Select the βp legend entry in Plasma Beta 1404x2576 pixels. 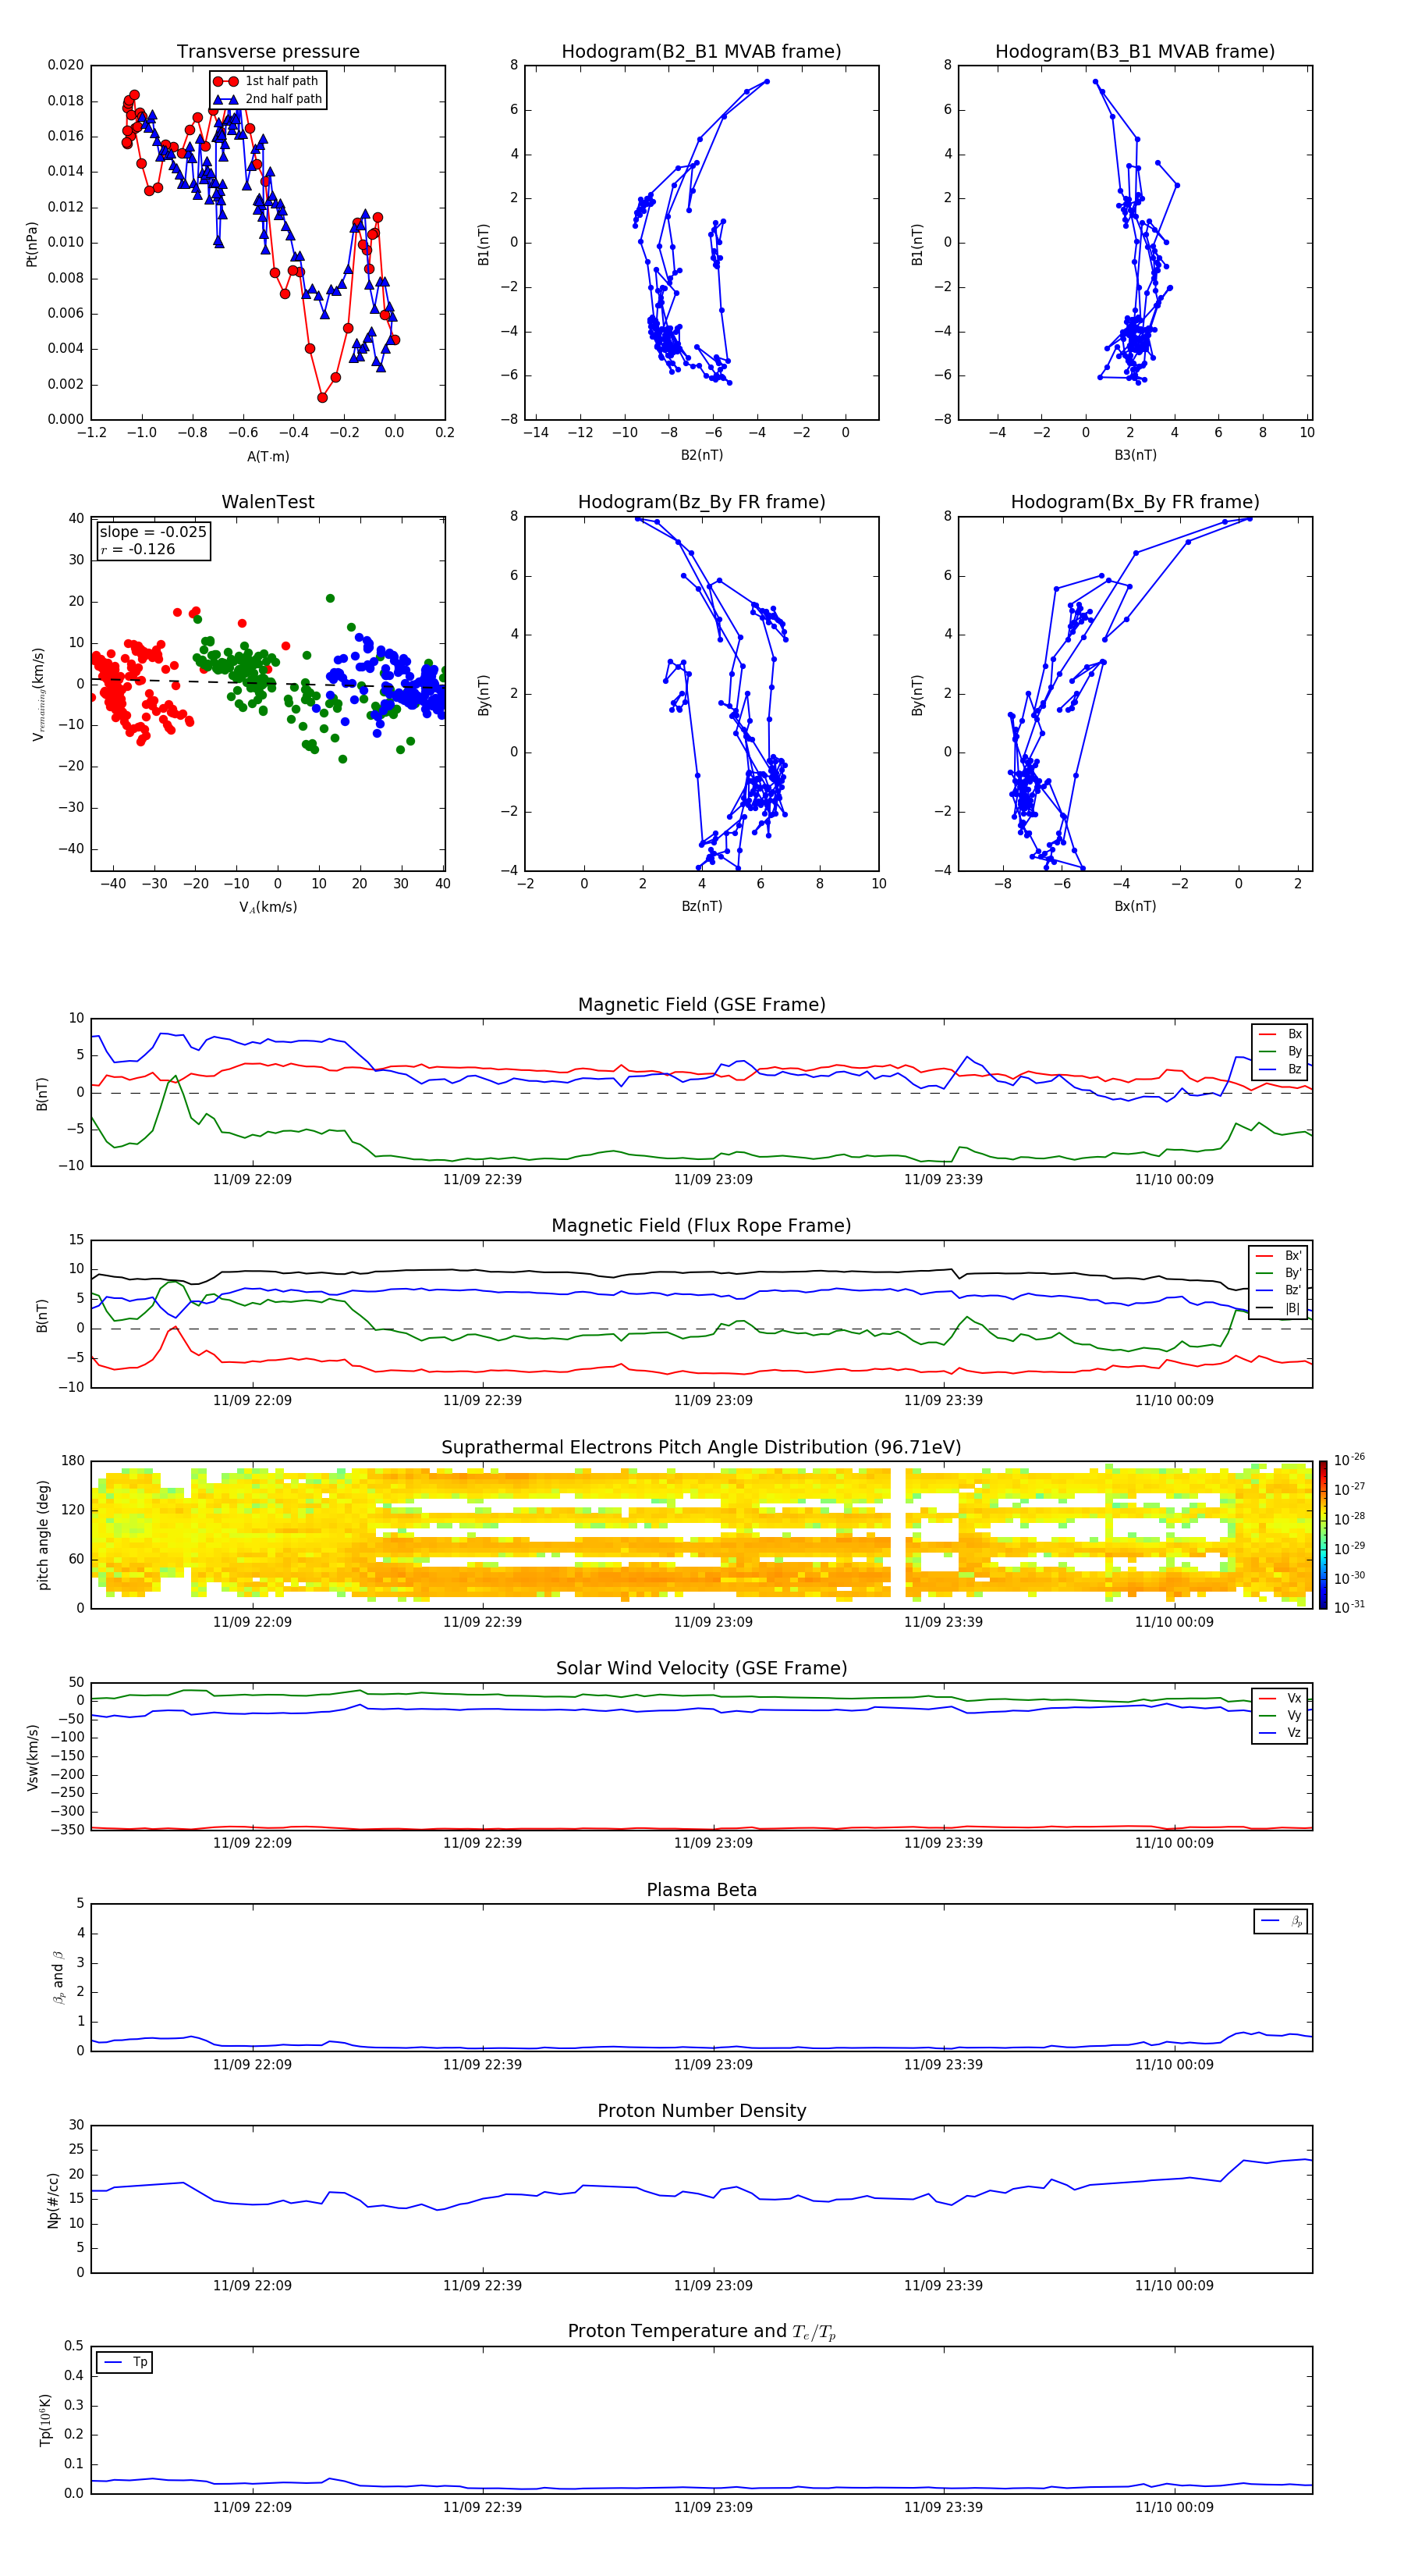pos(1281,1921)
